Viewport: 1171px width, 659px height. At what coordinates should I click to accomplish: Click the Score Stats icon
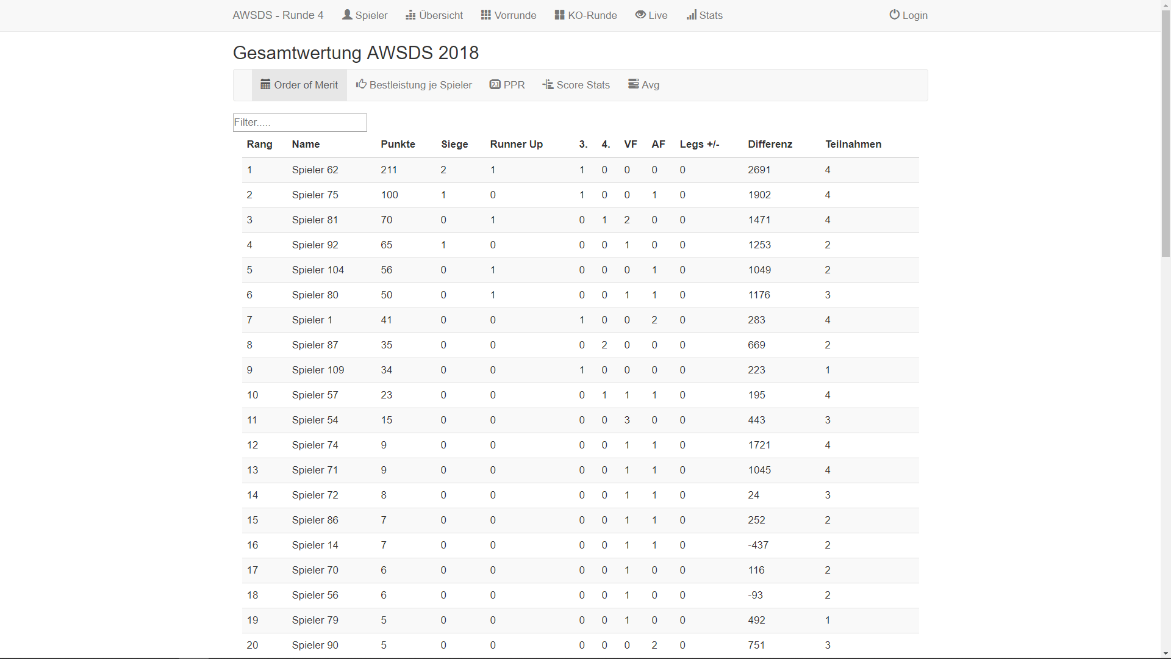coord(548,84)
